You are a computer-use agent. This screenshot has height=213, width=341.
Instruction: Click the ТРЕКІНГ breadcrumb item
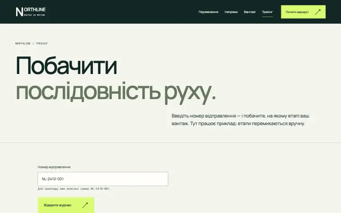[x=42, y=43]
